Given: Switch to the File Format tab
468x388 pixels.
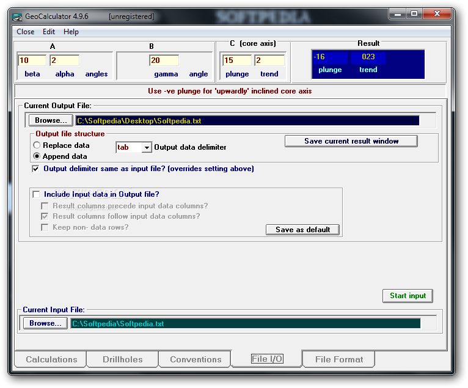Looking at the screenshot, I should point(339,359).
